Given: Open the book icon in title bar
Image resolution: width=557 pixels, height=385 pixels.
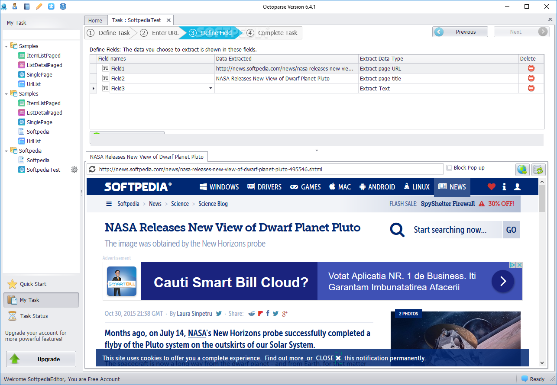Looking at the screenshot, I should click(27, 6).
